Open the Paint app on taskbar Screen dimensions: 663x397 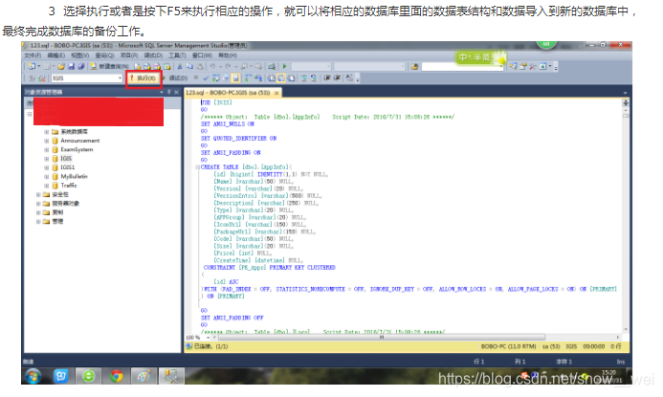[x=144, y=376]
